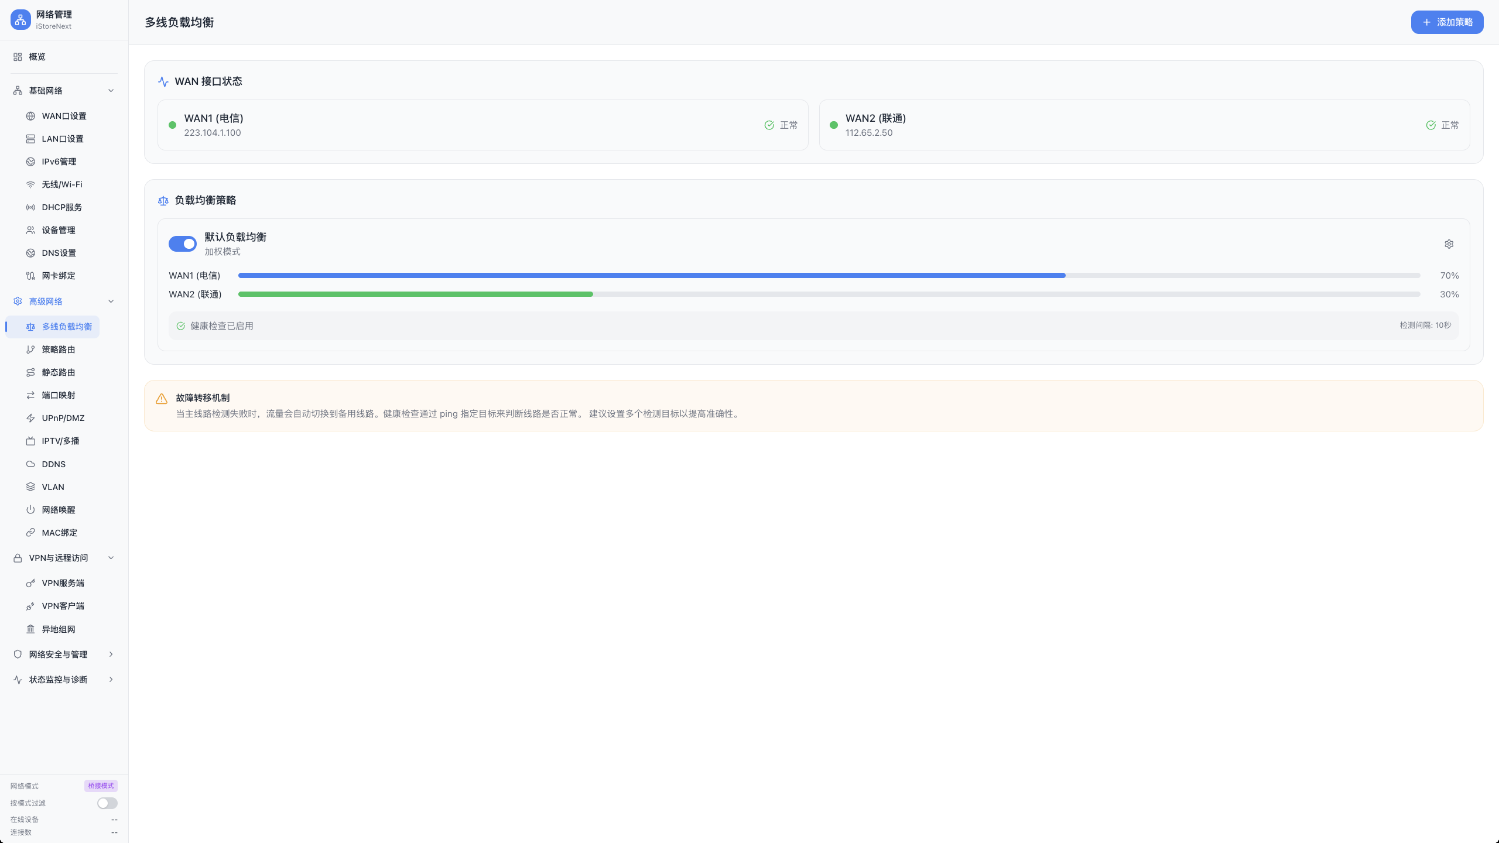This screenshot has width=1499, height=843.
Task: Go to the overview page
Action: [x=37, y=57]
